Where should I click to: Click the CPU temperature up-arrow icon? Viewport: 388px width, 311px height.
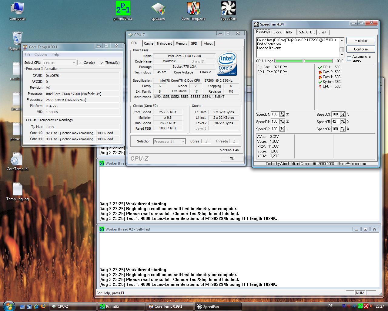click(320, 87)
